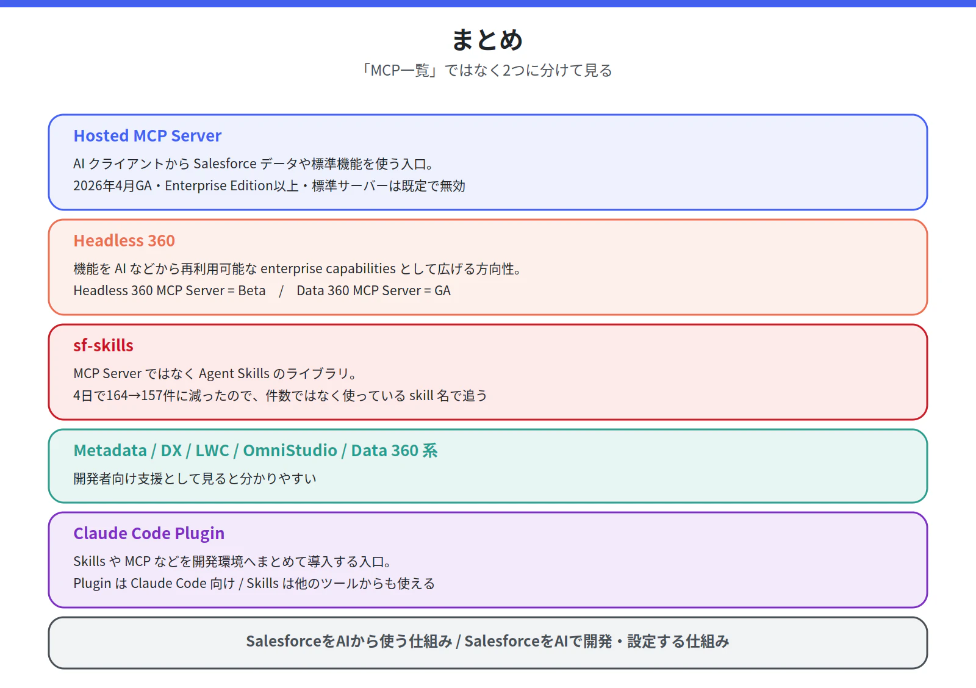Screen dimensions: 976x688
Task: Click the text Headless 360 MCP Server = Beta
Action: click(x=170, y=290)
